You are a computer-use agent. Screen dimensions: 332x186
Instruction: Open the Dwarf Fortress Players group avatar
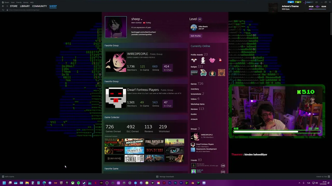click(116, 98)
